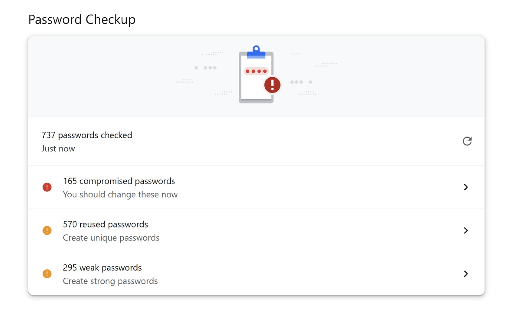
Task: Click the "Just now" timestamp text
Action: [x=58, y=149]
